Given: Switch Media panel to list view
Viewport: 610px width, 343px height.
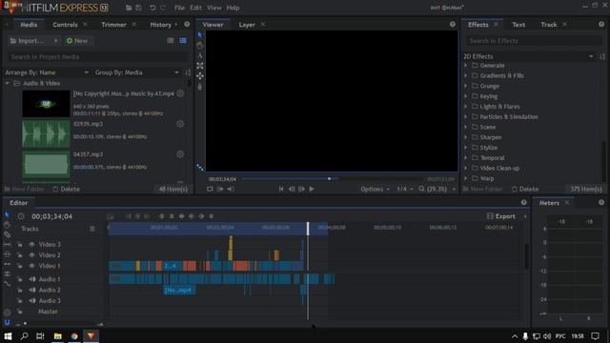Looking at the screenshot, I should coord(171,41).
